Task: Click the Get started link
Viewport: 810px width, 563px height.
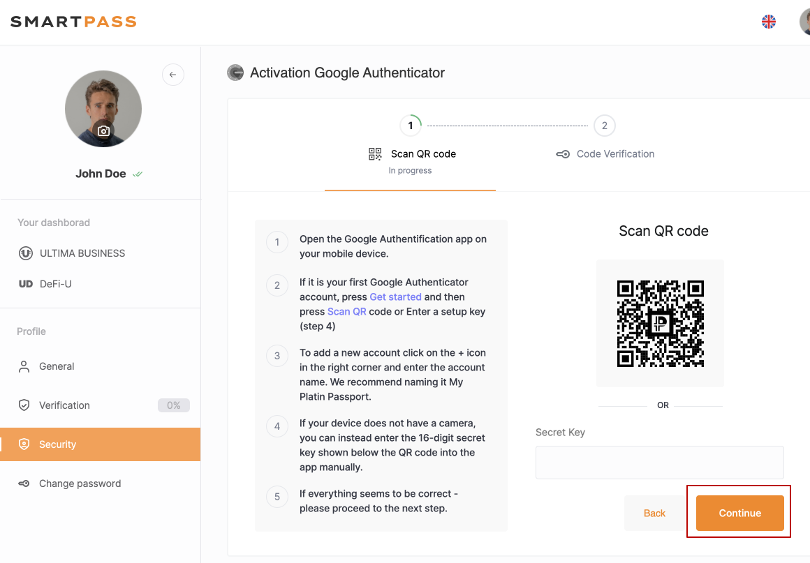Action: (x=395, y=297)
